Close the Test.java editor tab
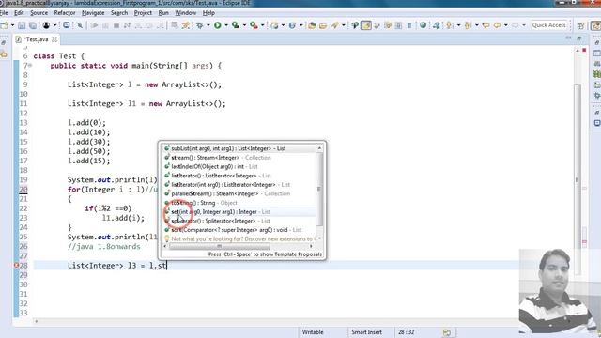 point(54,39)
